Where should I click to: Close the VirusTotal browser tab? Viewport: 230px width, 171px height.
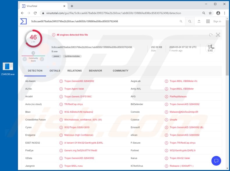tap(64, 6)
